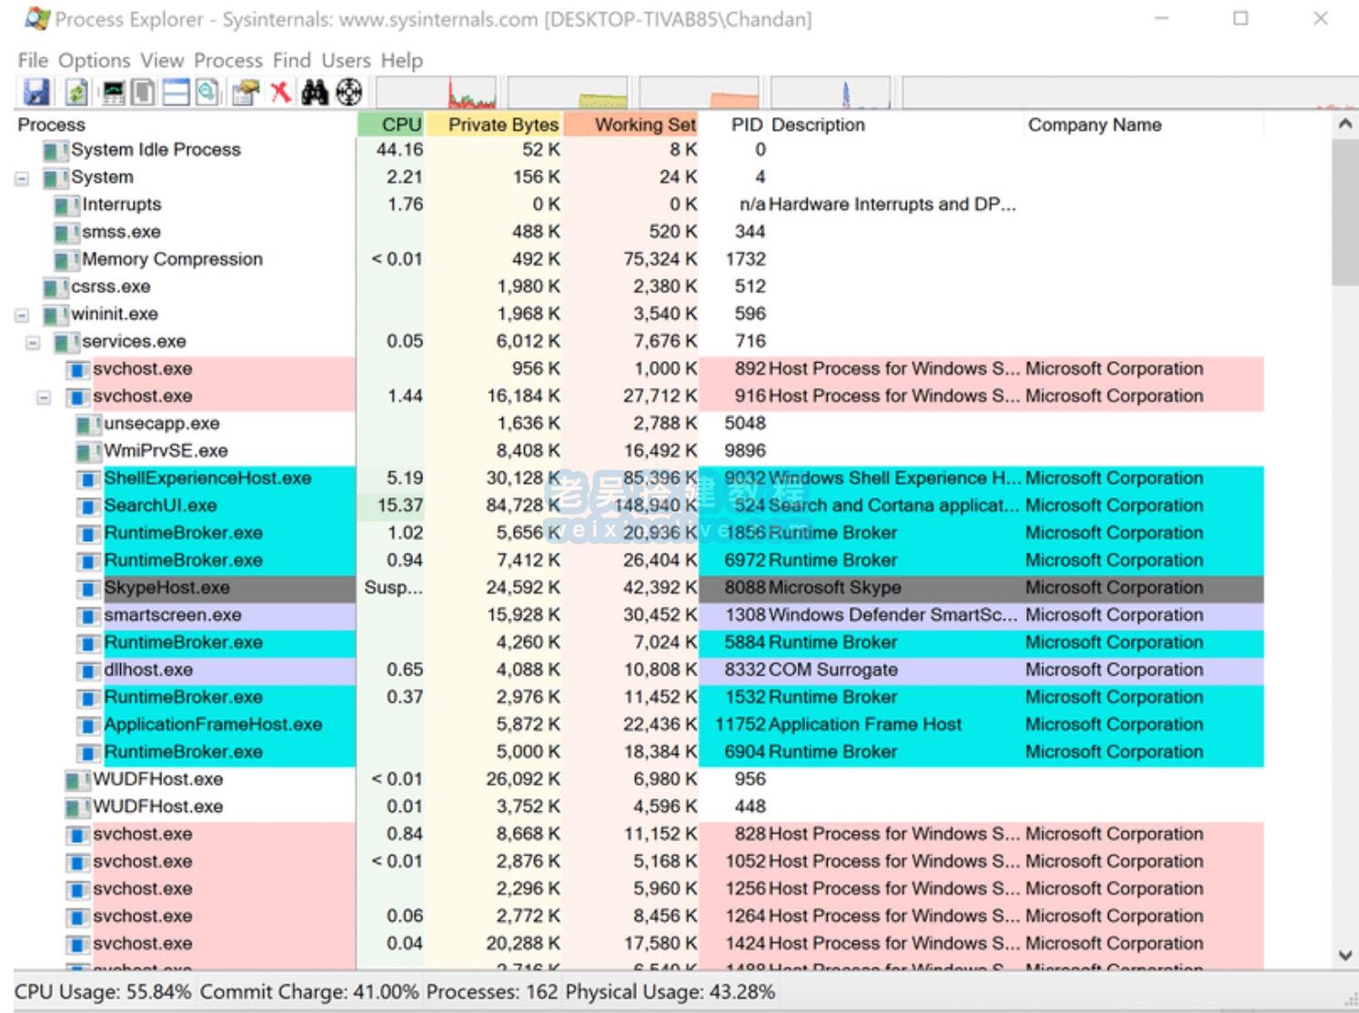Sort by the Process column header

click(x=186, y=125)
